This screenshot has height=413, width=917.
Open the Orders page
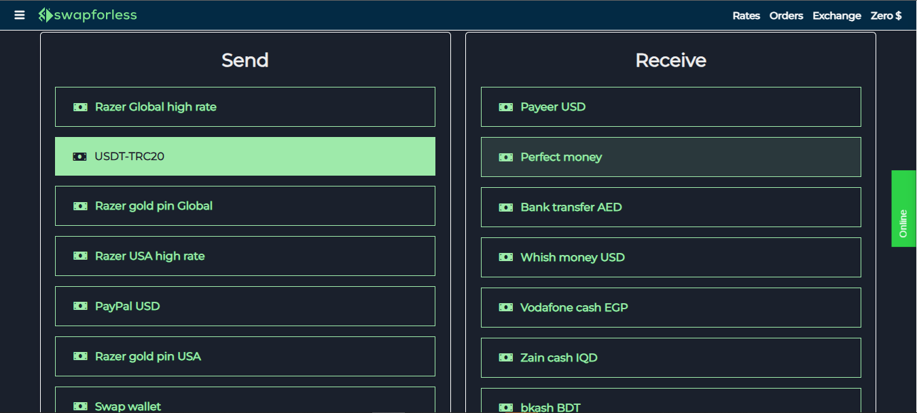pos(786,15)
